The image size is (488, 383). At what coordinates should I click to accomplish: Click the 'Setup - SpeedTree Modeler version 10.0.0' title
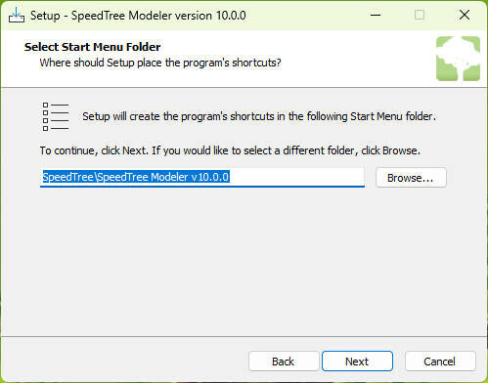[x=138, y=16]
